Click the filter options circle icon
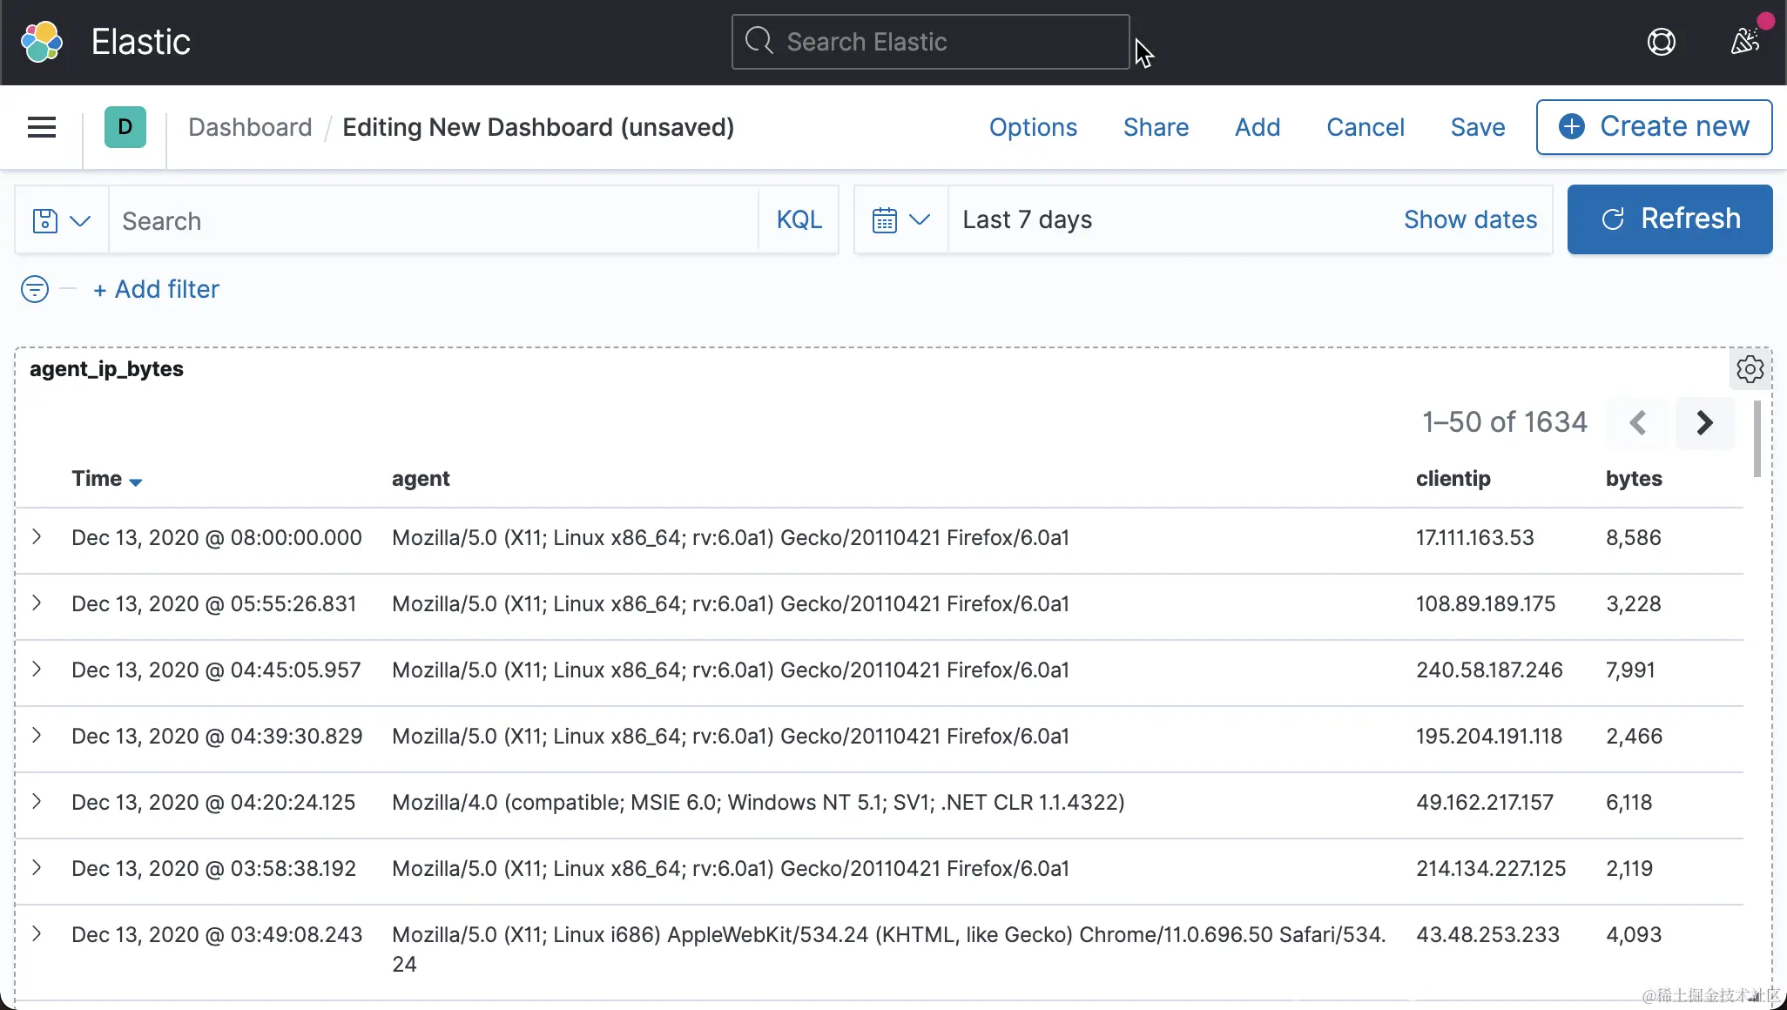Viewport: 1787px width, 1010px height. coord(35,289)
